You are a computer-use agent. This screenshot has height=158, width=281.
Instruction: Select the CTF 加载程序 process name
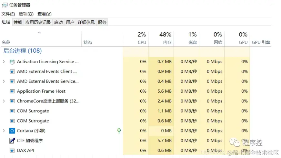click(x=30, y=141)
